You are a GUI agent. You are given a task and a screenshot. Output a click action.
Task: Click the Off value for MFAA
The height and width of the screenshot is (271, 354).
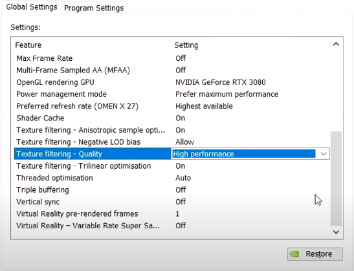pyautogui.click(x=181, y=70)
